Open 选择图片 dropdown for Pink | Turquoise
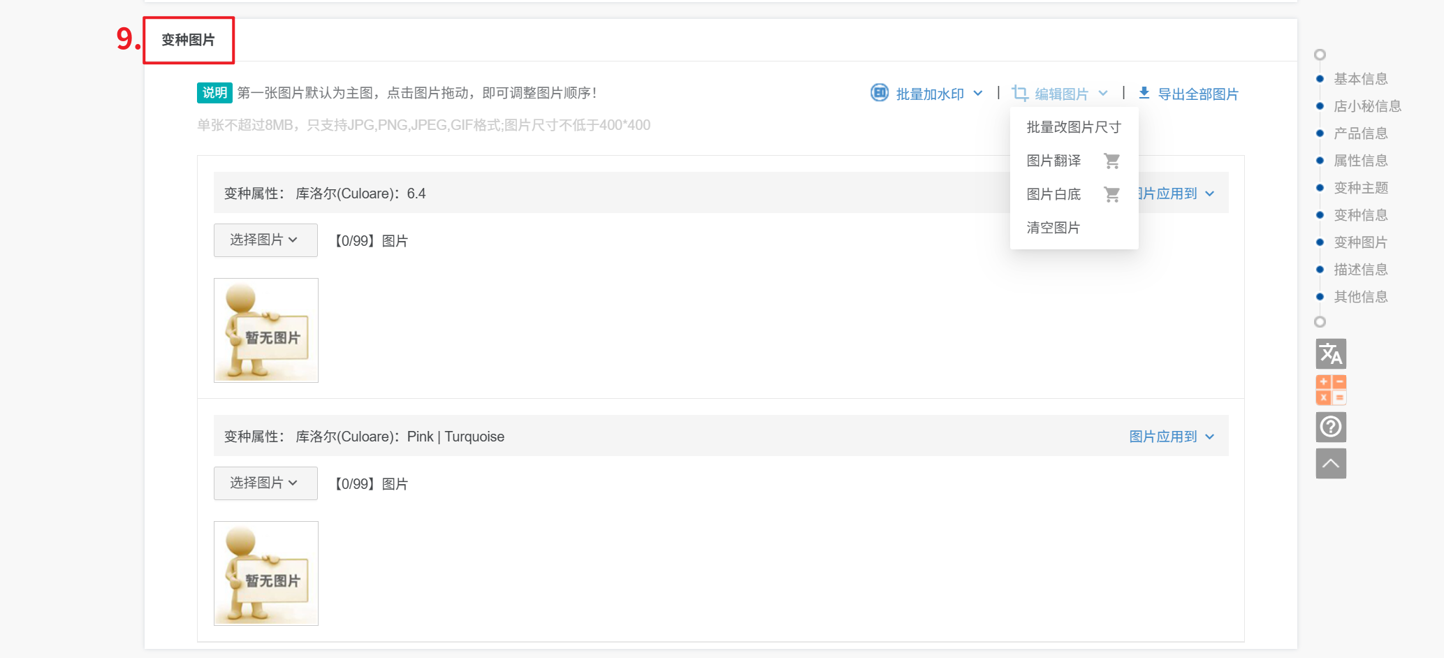Screen dimensions: 1444x658 tap(265, 483)
